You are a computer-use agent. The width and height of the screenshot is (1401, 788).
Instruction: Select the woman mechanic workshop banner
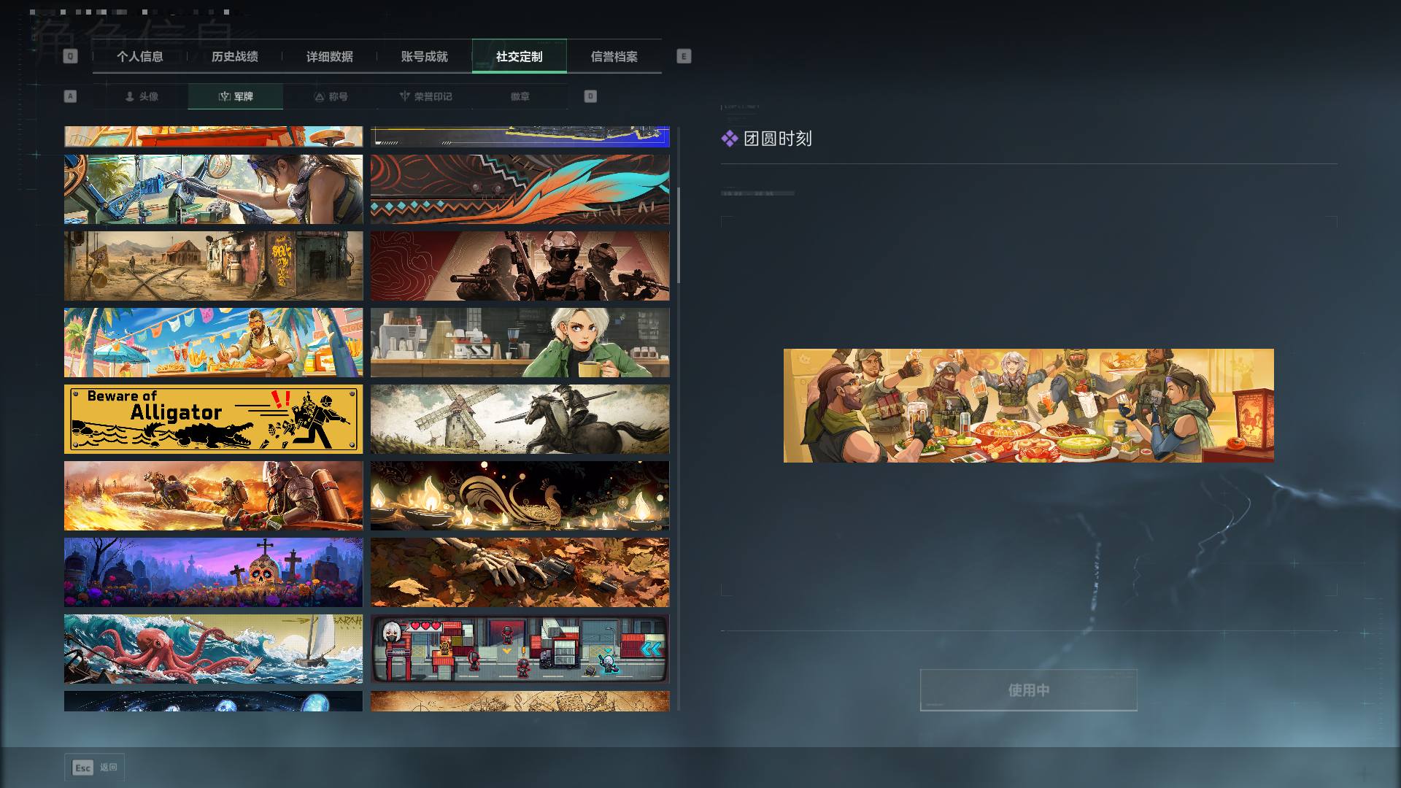(x=213, y=190)
